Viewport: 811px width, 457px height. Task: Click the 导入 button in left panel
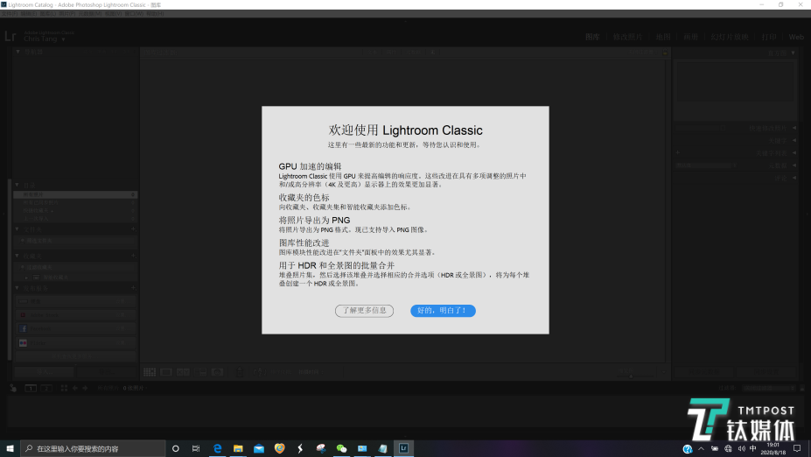[44, 372]
